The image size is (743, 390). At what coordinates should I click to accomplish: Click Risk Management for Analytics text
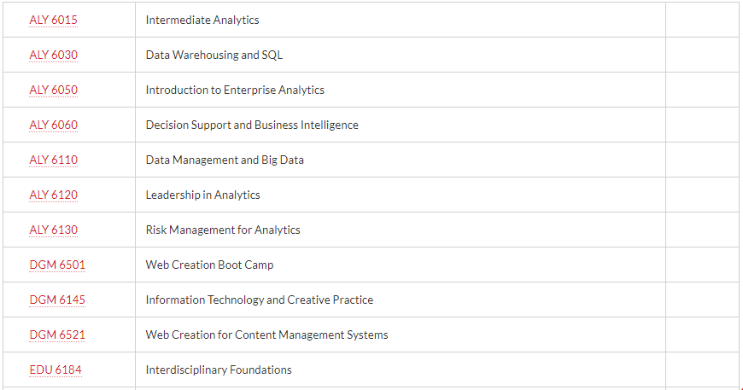pos(223,230)
